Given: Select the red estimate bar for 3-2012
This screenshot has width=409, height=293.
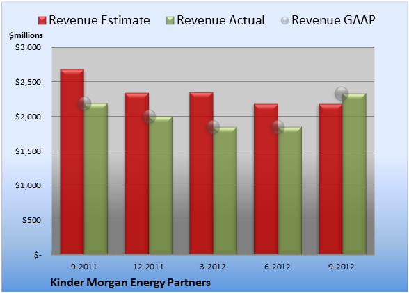Looking at the screenshot, I should [x=201, y=173].
